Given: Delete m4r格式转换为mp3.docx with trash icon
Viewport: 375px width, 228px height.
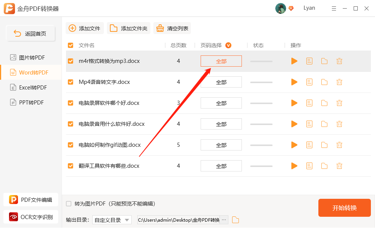Looking at the screenshot, I should click(339, 61).
